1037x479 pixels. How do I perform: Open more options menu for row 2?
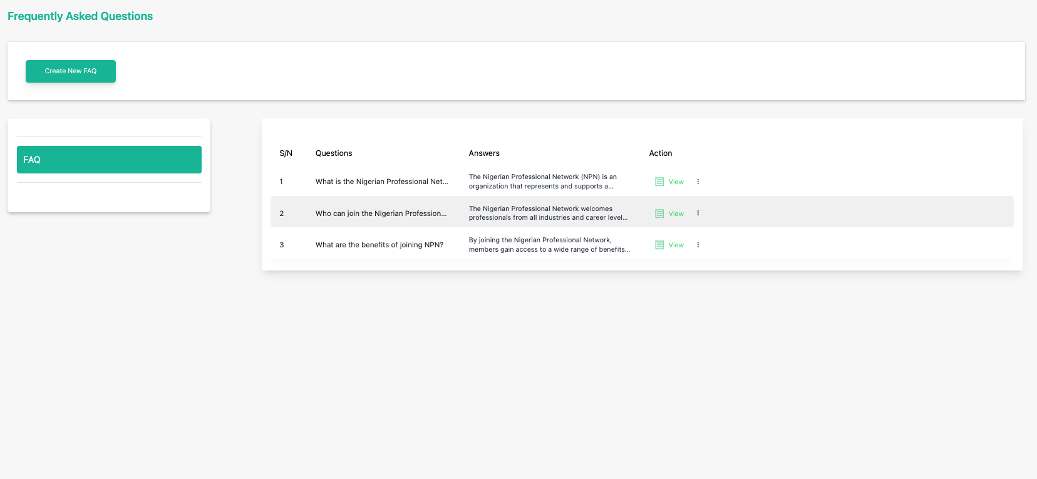coord(698,213)
